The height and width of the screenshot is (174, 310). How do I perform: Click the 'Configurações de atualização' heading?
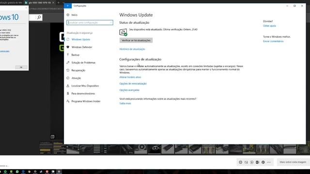[x=140, y=59]
